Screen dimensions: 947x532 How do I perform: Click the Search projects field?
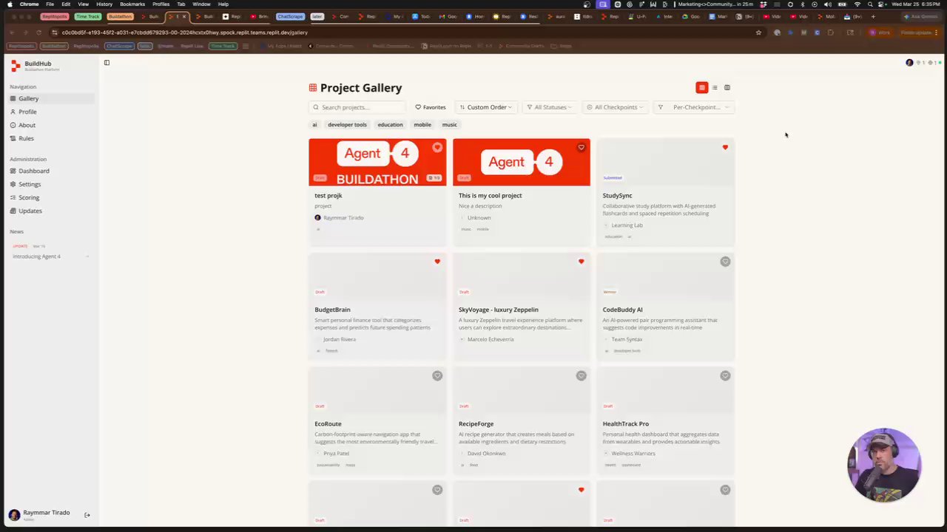click(x=357, y=107)
